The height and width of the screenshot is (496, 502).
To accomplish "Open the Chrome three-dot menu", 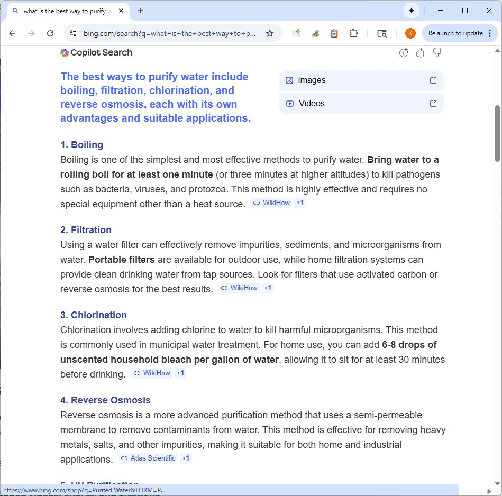I will point(490,33).
